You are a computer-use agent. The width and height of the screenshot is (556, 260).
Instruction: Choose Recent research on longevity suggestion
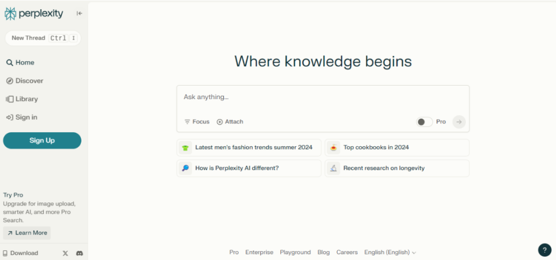click(x=397, y=168)
